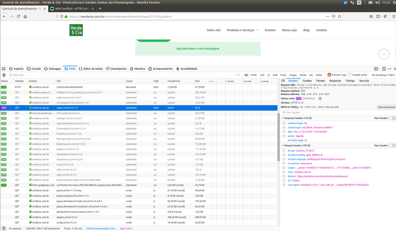Change the devtools dock side icon
This screenshot has width=396, height=231.
click(x=376, y=69)
